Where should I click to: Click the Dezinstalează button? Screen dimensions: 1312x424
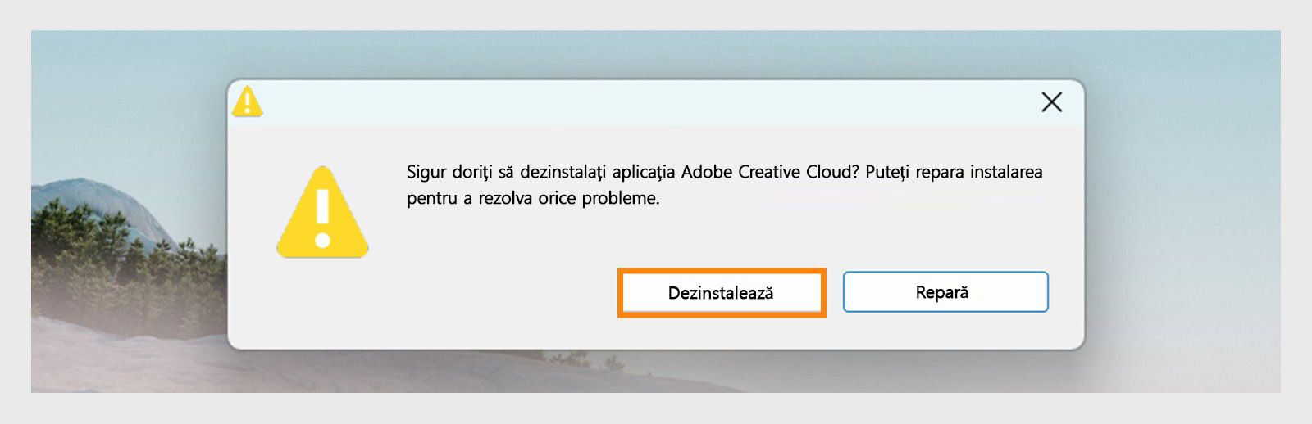[x=721, y=293]
